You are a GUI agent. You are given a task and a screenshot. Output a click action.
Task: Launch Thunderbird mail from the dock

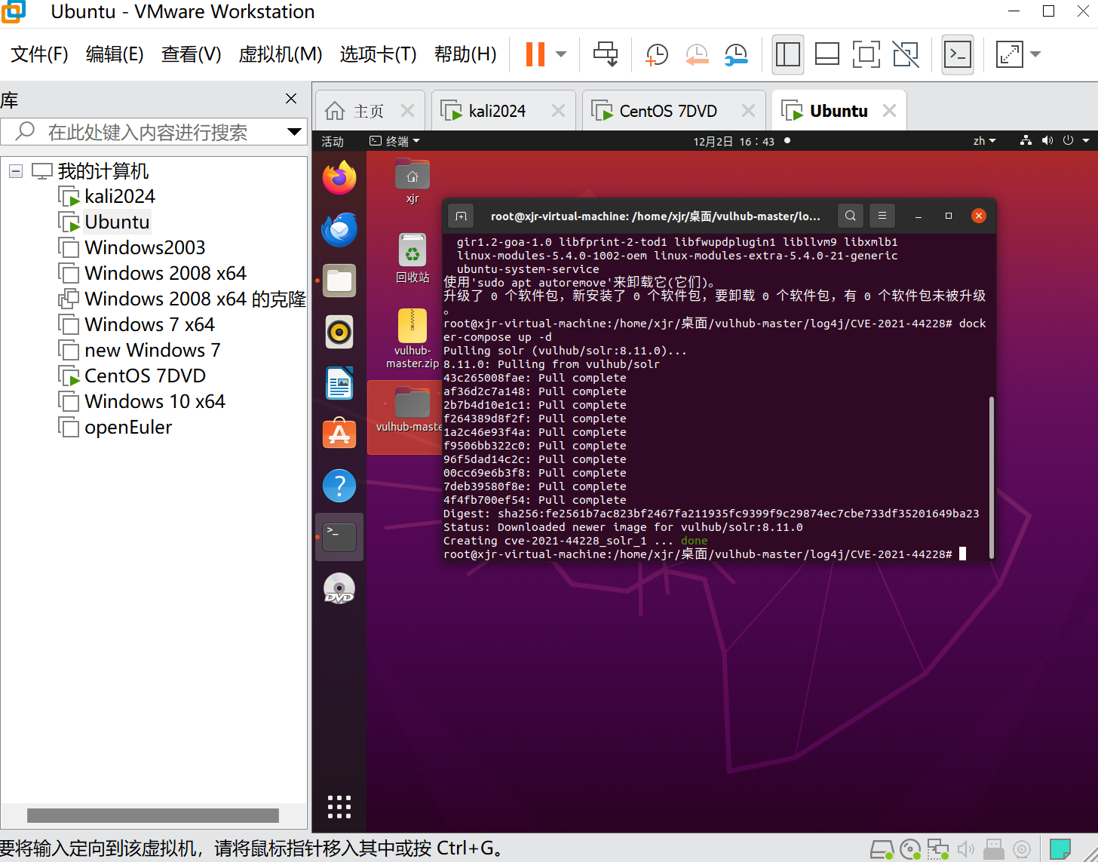click(339, 229)
